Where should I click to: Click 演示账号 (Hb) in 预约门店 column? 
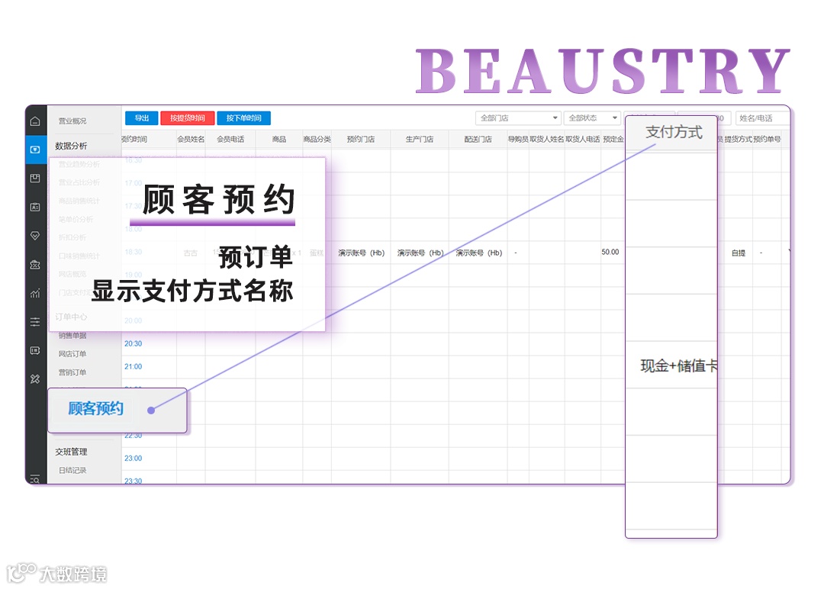click(x=362, y=253)
